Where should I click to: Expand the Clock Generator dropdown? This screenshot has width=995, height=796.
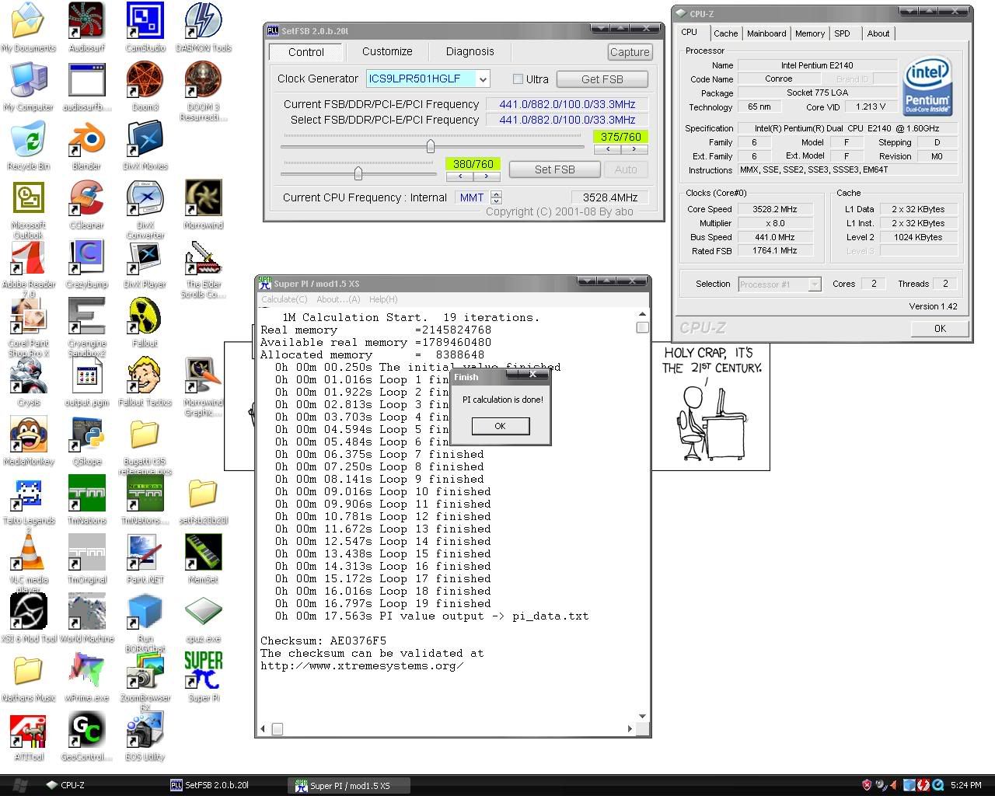click(483, 79)
